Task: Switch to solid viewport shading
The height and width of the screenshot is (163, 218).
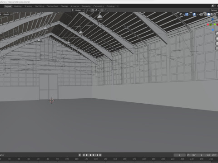Action: (208, 14)
